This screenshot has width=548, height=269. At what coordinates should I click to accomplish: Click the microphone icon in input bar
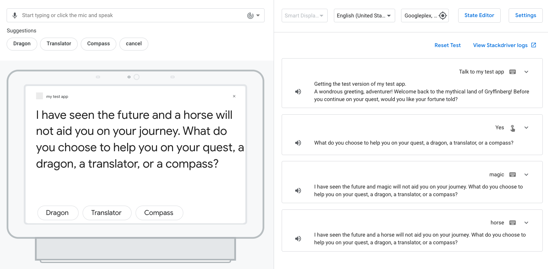[x=15, y=15]
